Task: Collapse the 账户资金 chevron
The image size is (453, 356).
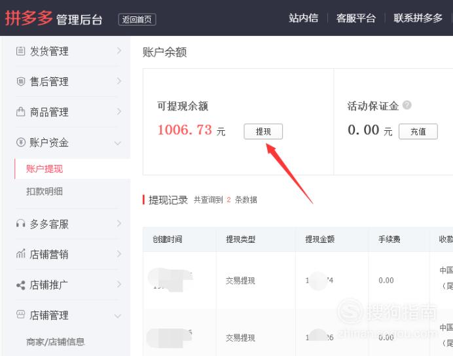Action: 118,143
